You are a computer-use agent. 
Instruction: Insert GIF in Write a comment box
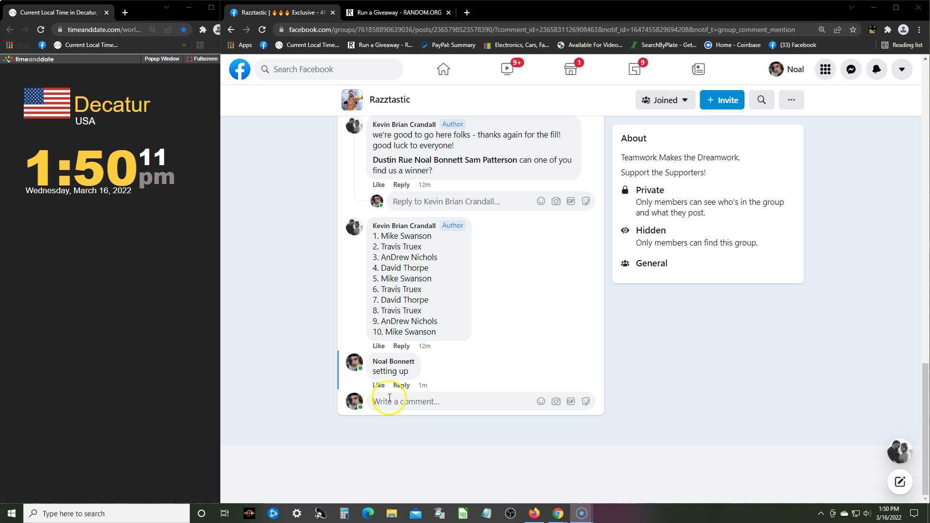[571, 401]
